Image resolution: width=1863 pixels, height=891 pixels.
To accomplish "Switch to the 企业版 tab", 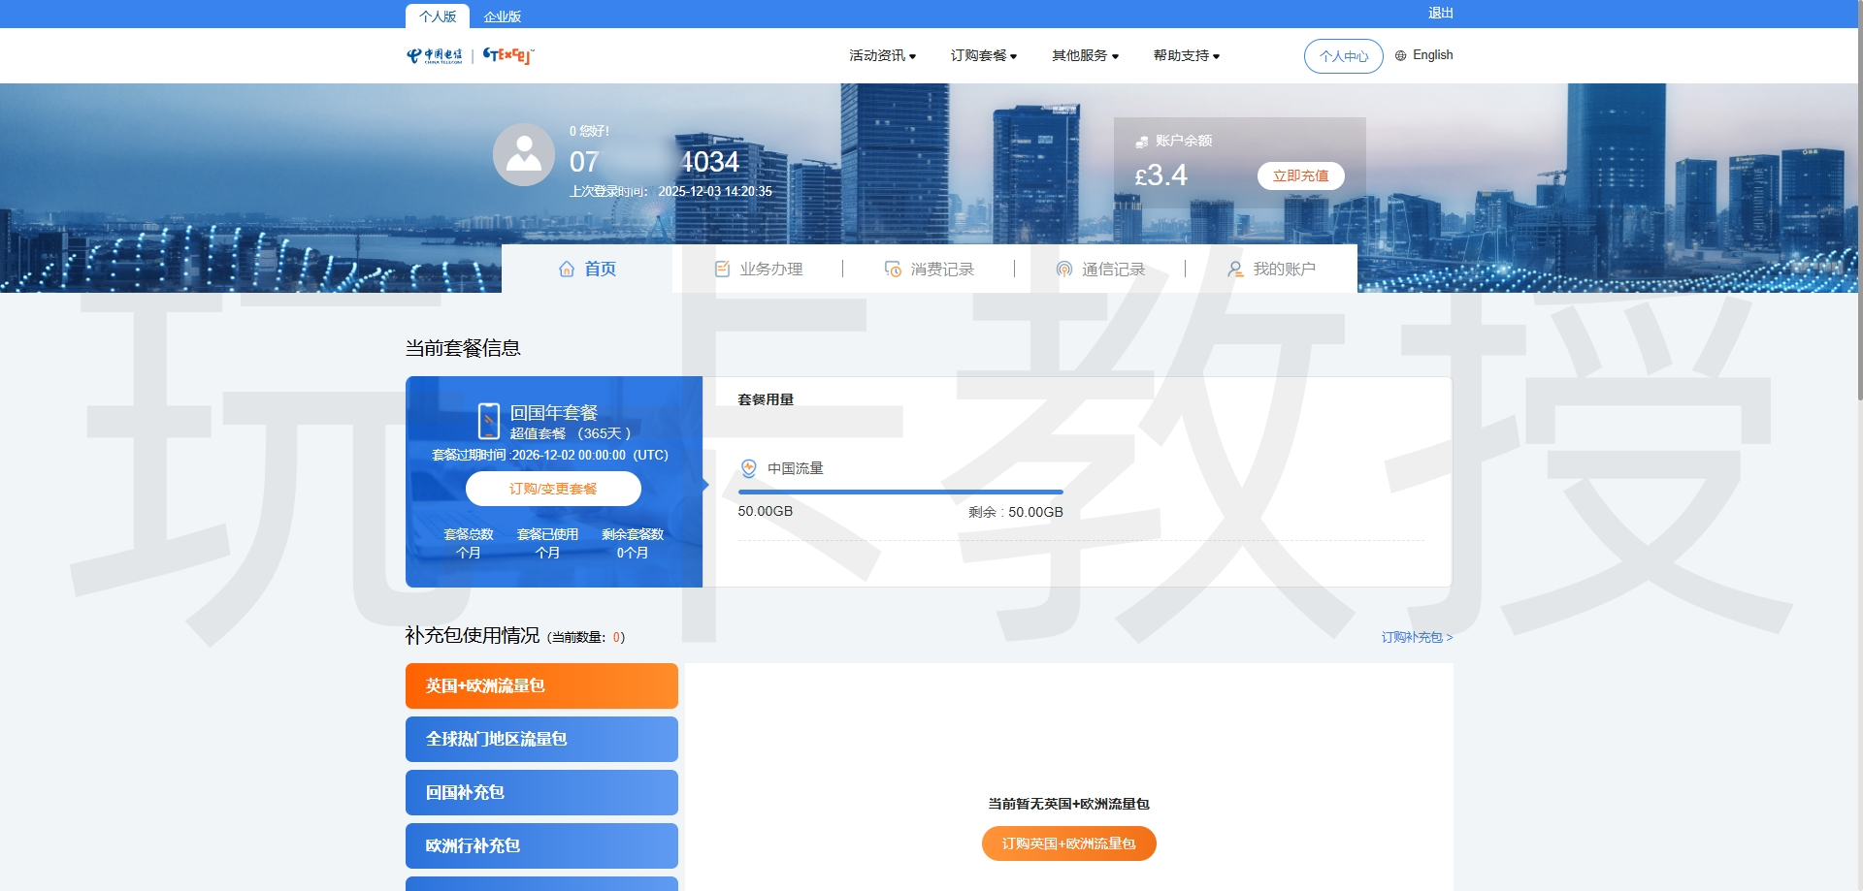I will tap(501, 16).
